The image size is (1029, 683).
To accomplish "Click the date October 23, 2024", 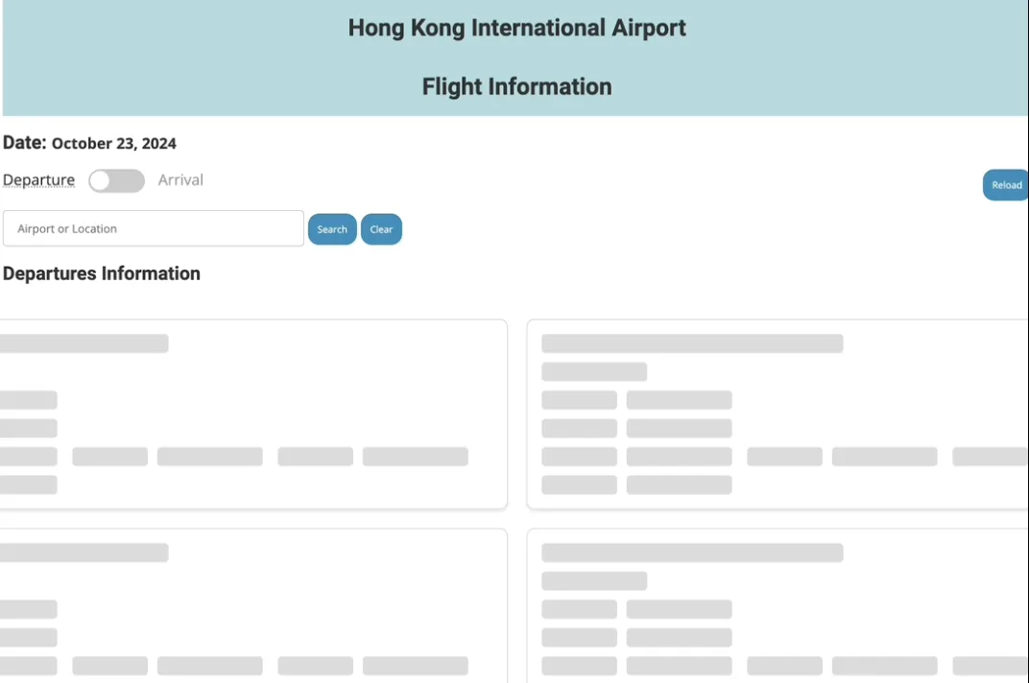I will pos(114,144).
